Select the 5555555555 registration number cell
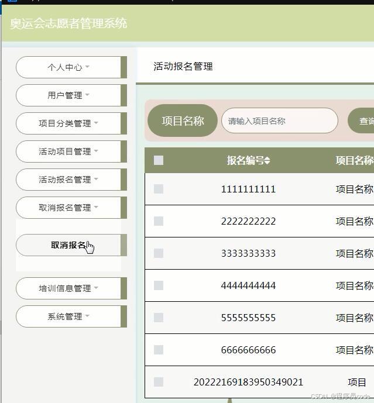This screenshot has width=374, height=403. tap(248, 318)
